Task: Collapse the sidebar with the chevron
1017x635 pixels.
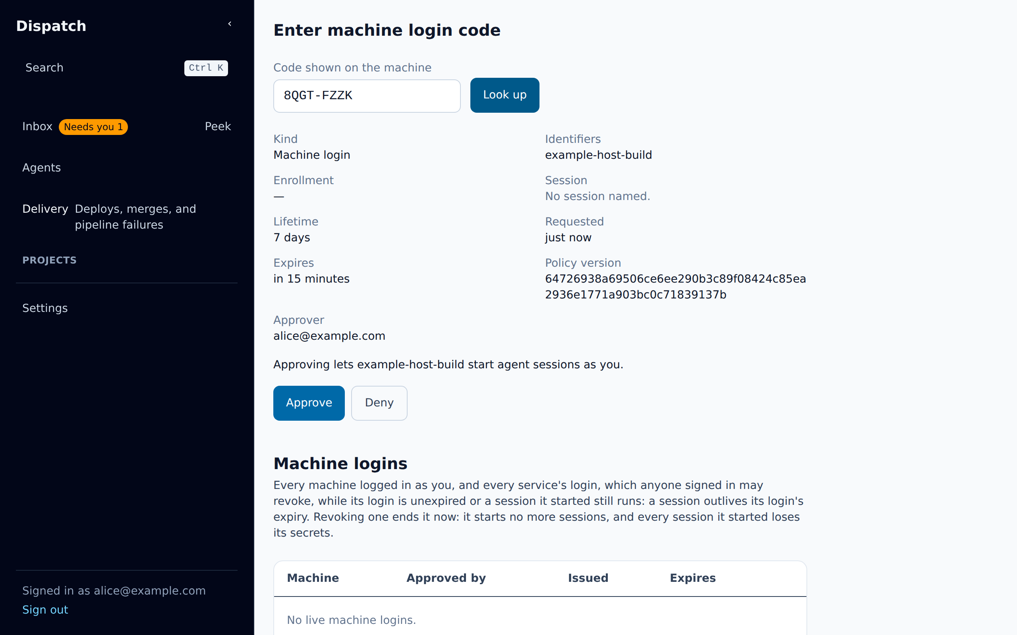Action: [230, 24]
